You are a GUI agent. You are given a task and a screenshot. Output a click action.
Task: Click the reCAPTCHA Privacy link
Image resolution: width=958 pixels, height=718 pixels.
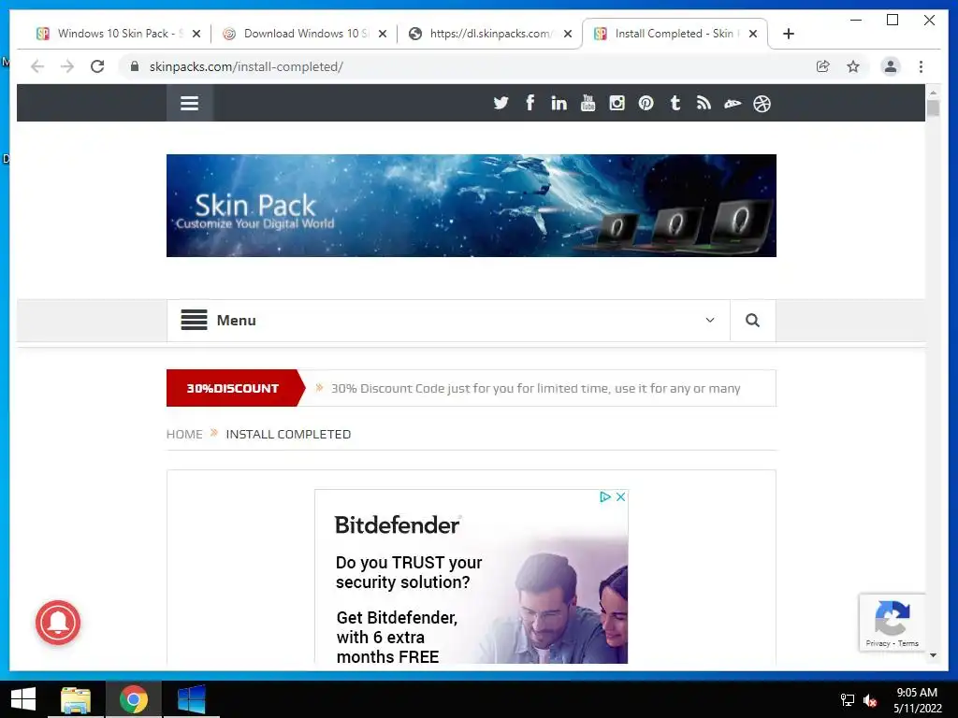[878, 643]
